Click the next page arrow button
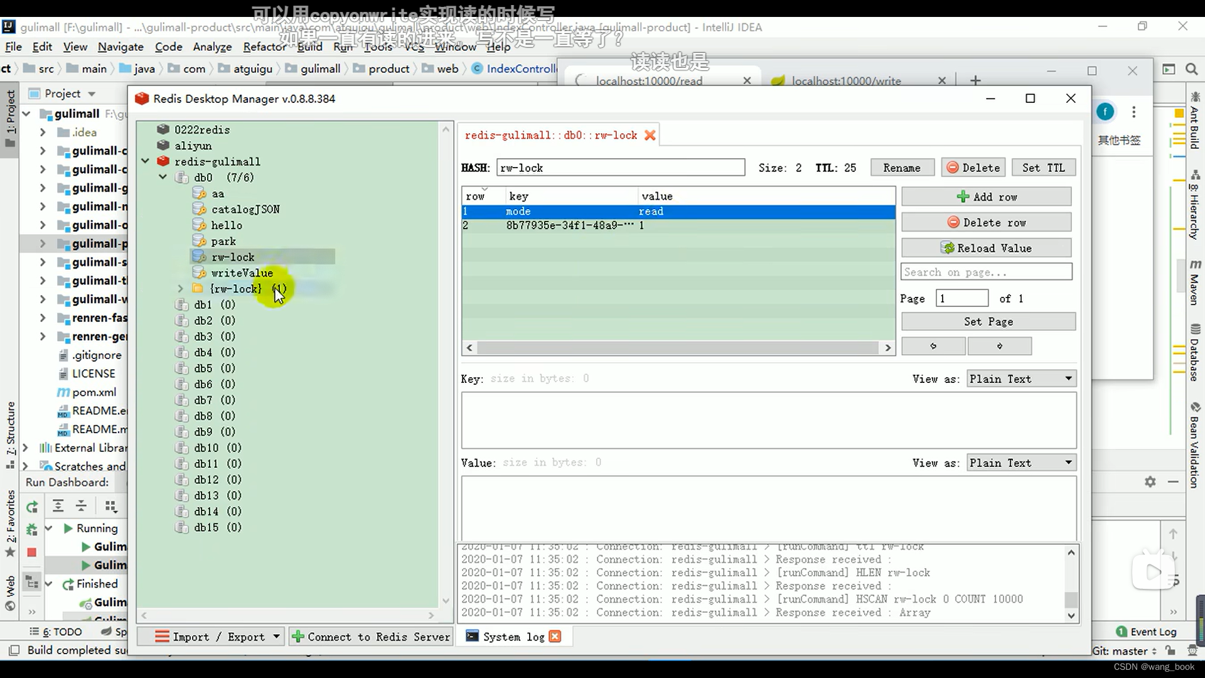1205x678 pixels. pyautogui.click(x=999, y=346)
